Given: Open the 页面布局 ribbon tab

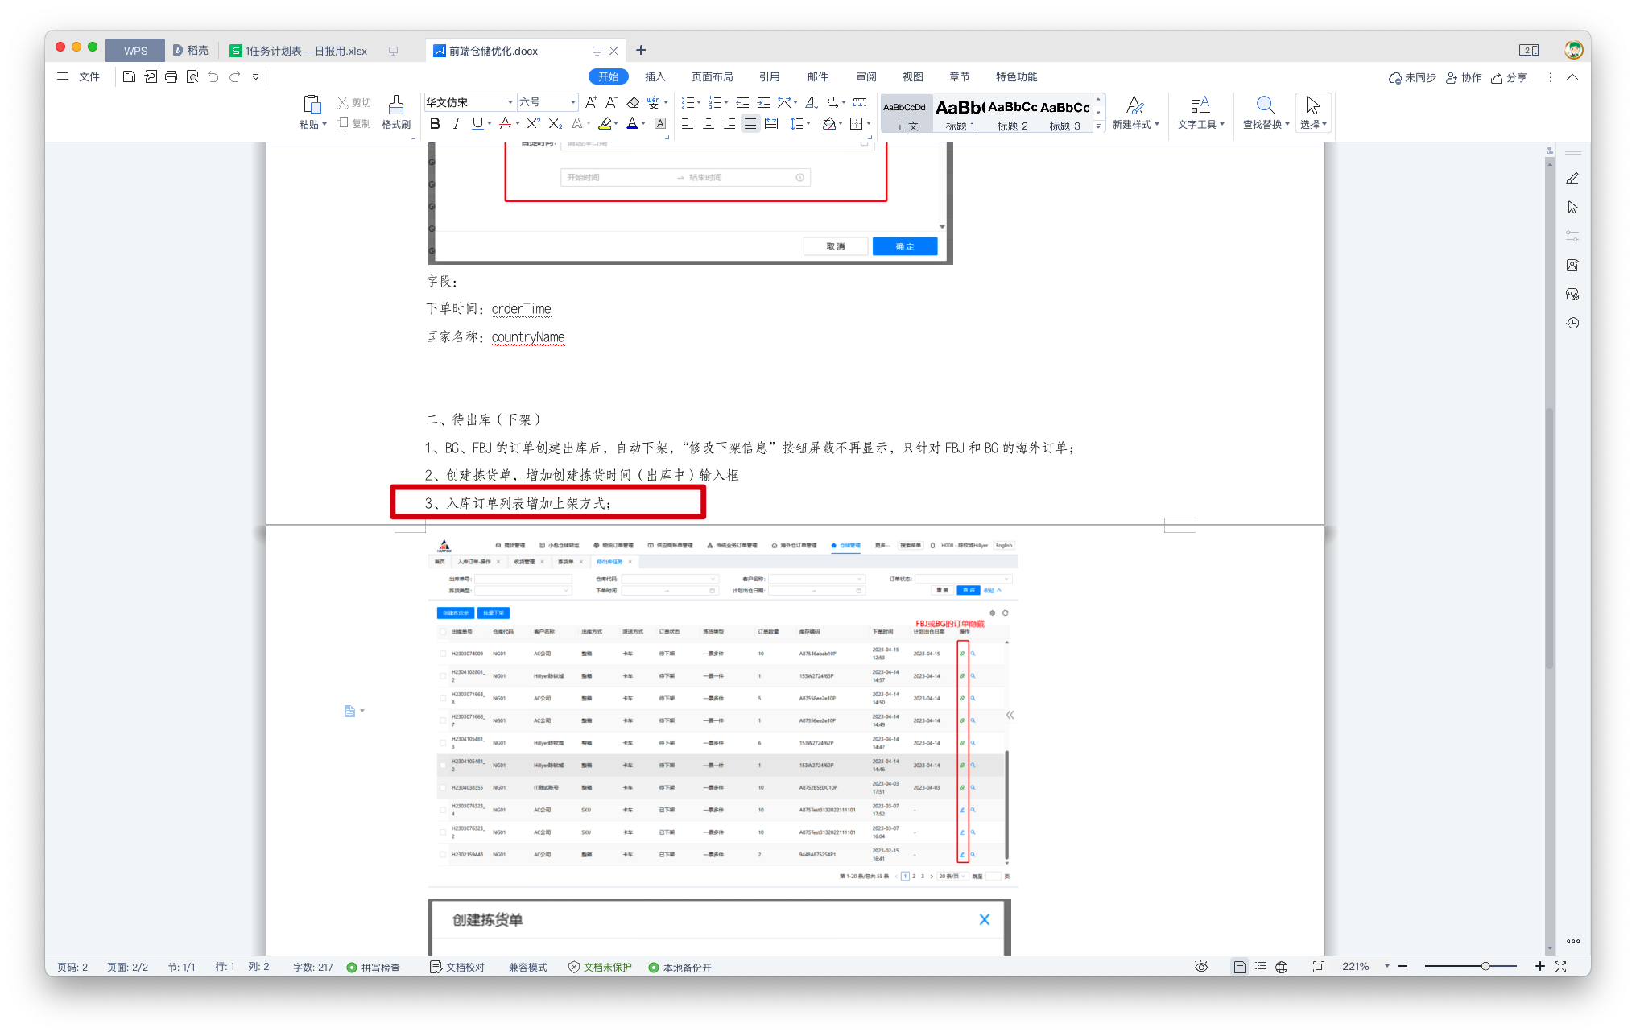Looking at the screenshot, I should click(x=712, y=77).
